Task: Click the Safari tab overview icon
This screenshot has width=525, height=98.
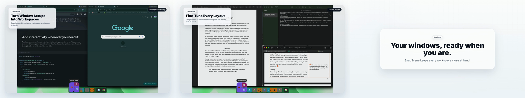Action: [x=331, y=48]
